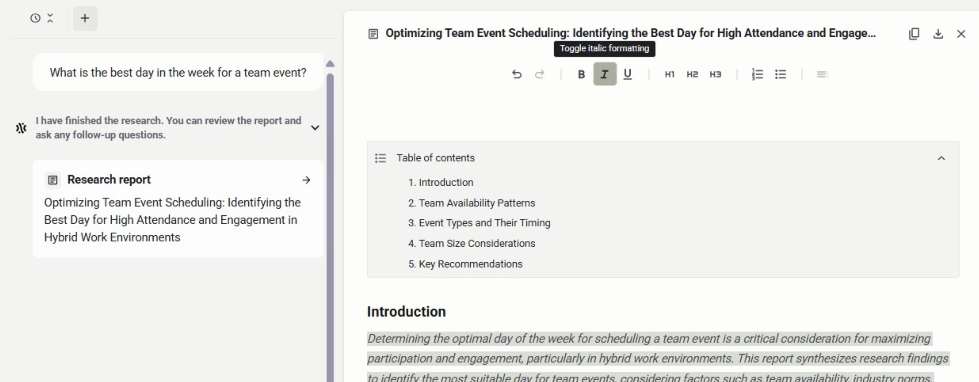The image size is (979, 382).
Task: Toggle underline formatting
Action: click(x=628, y=74)
